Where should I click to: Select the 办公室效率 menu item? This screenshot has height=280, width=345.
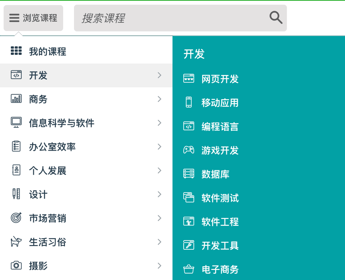[x=52, y=147]
